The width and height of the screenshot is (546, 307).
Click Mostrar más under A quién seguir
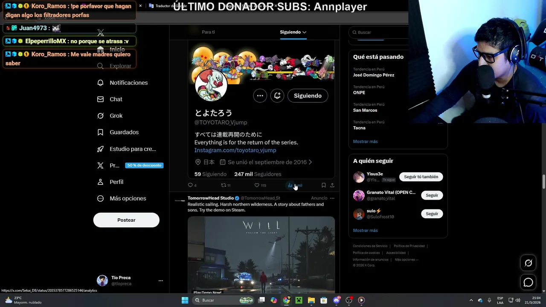pyautogui.click(x=365, y=230)
